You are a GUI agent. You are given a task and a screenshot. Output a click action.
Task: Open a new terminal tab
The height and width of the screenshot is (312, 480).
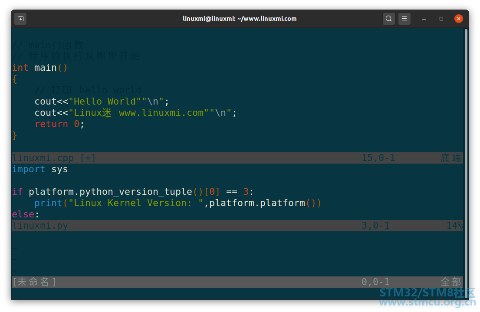point(20,19)
